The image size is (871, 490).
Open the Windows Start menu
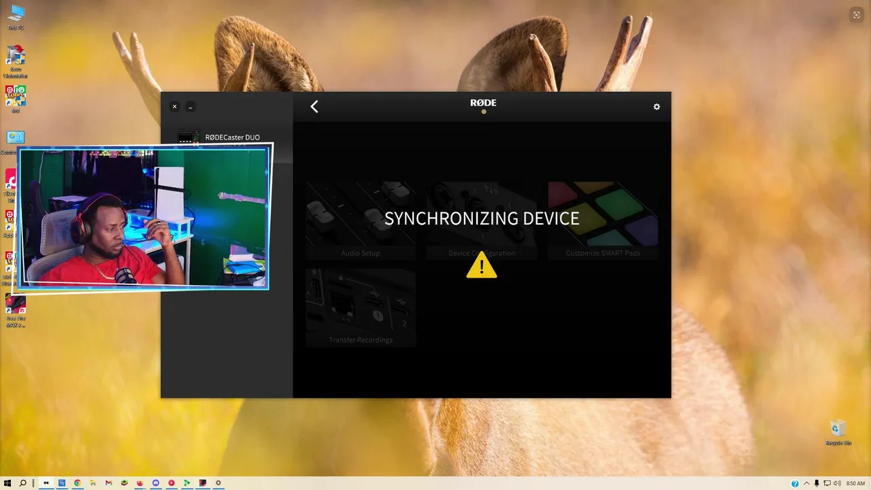pyautogui.click(x=7, y=483)
